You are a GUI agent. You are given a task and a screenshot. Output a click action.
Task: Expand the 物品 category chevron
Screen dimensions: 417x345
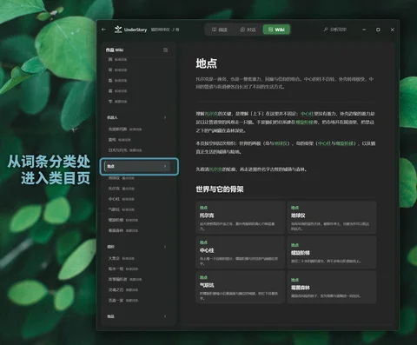(165, 316)
